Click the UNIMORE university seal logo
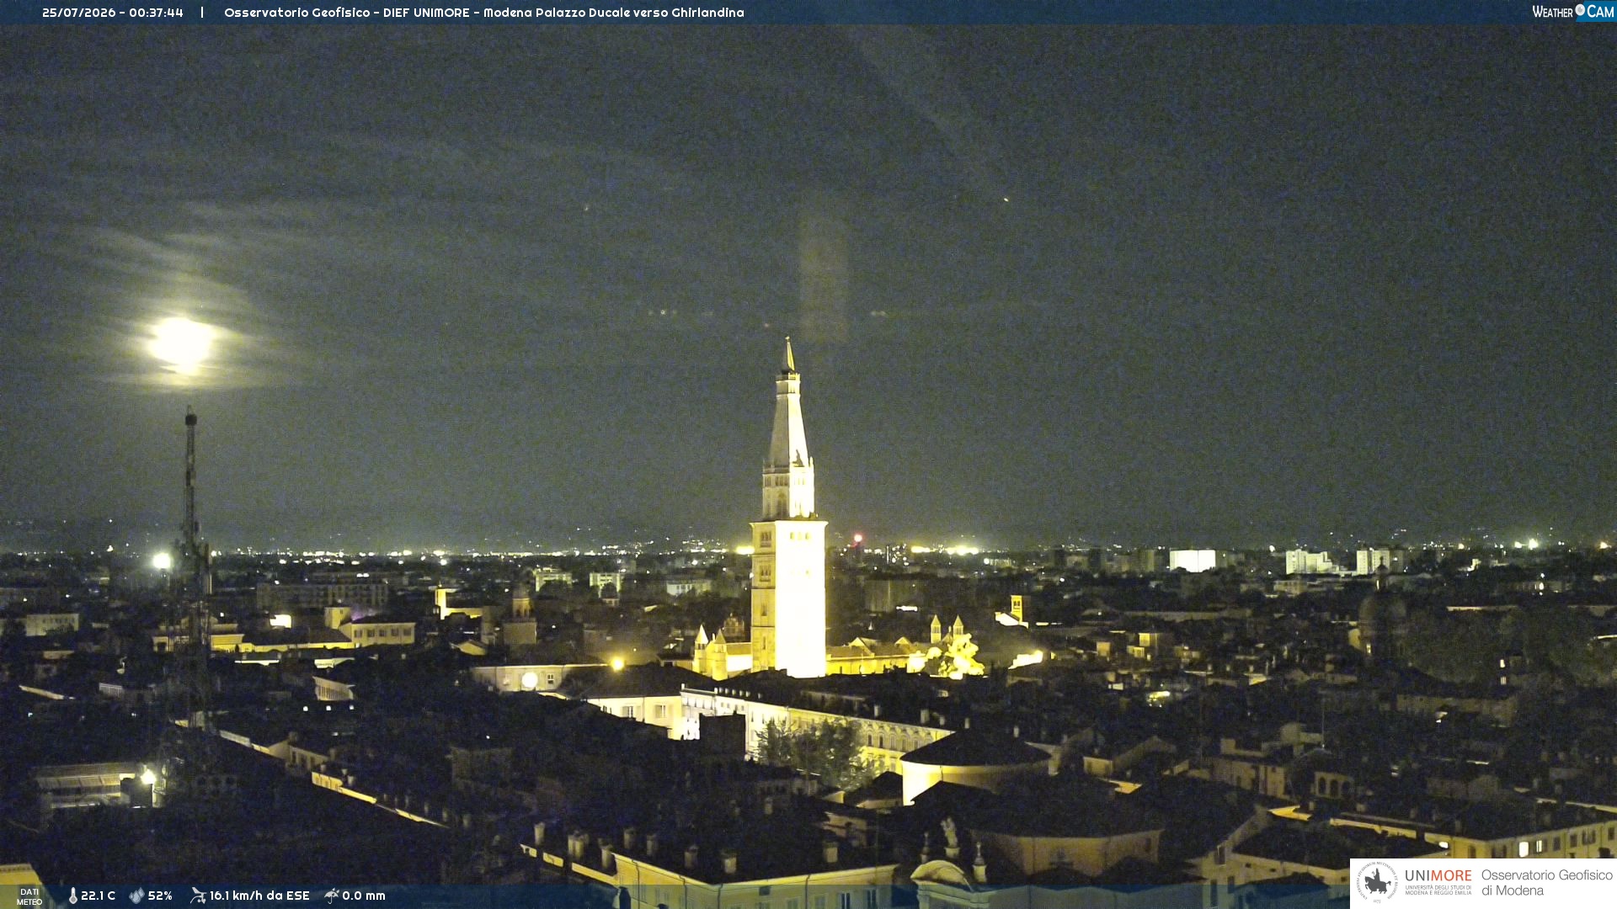 (x=1377, y=883)
